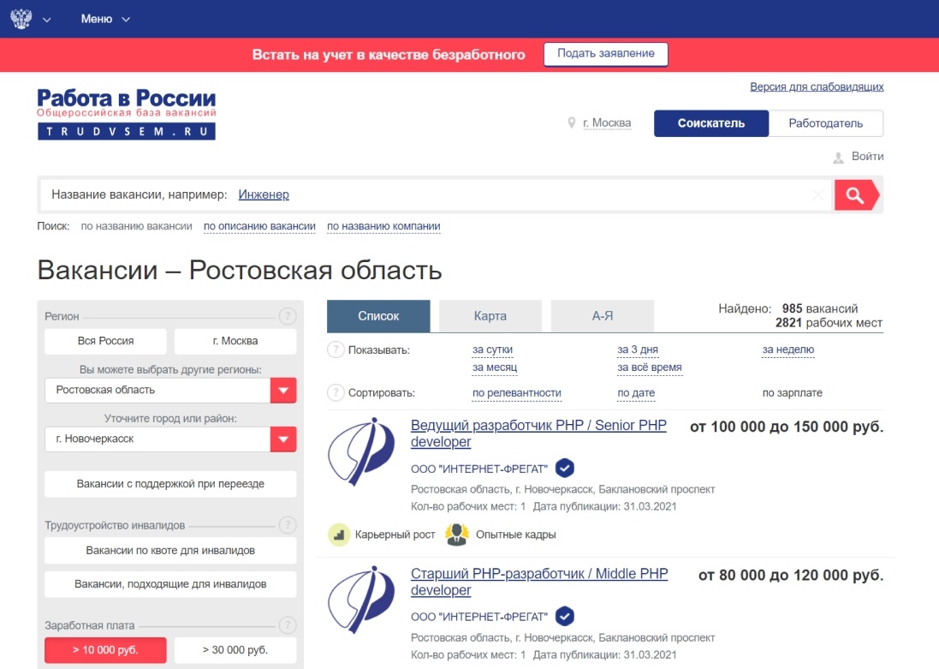Click the Подать заявление button
Image resolution: width=939 pixels, height=669 pixels.
coord(605,53)
